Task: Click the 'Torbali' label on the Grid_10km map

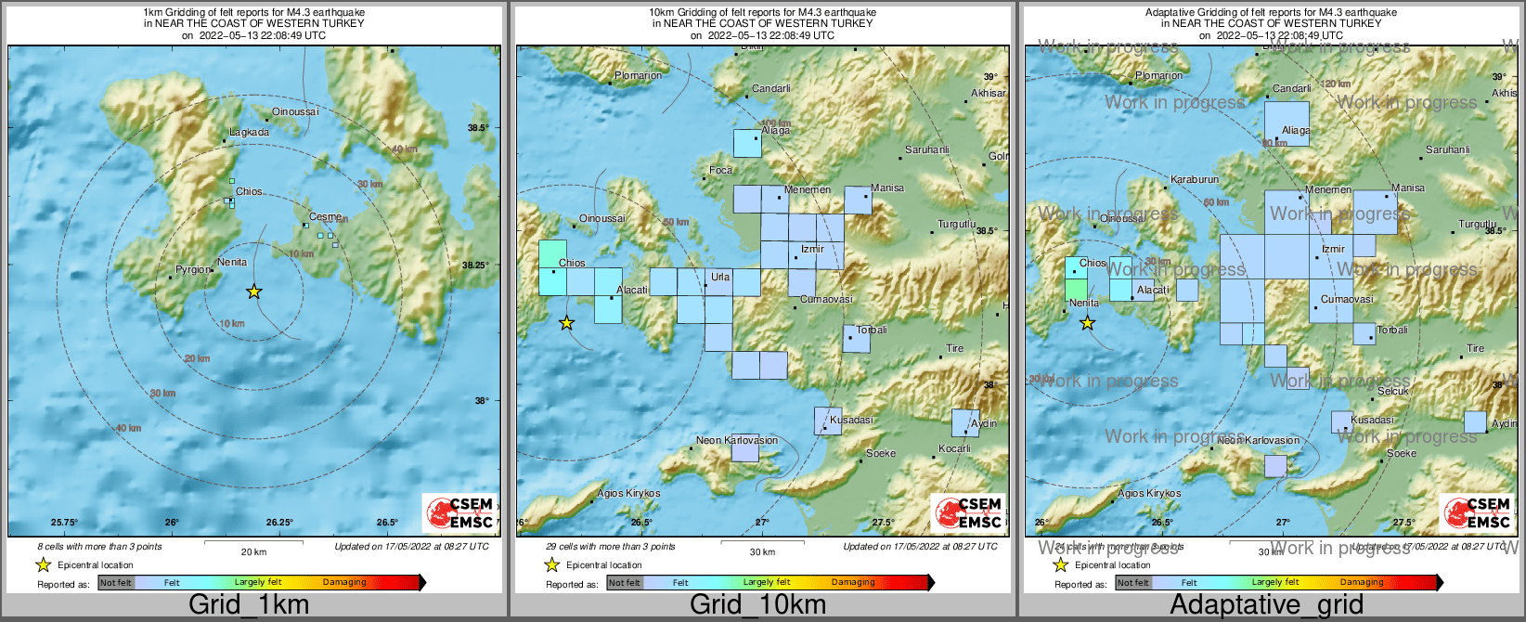Action: [872, 330]
